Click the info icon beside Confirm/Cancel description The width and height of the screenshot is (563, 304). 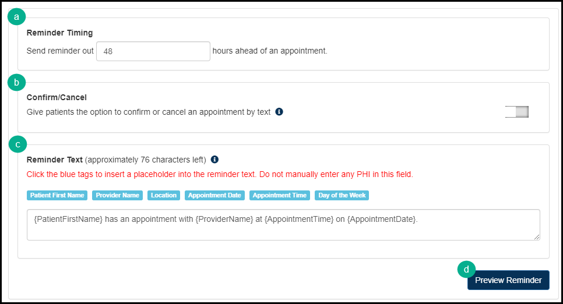point(279,112)
